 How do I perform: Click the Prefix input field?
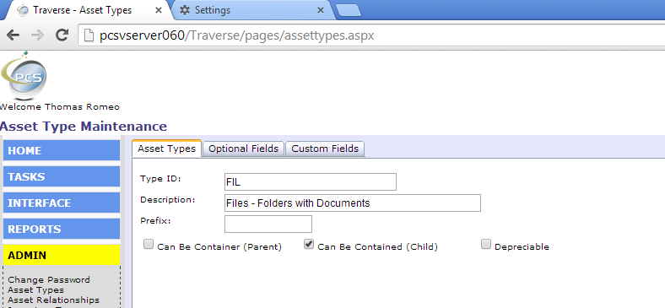click(268, 224)
